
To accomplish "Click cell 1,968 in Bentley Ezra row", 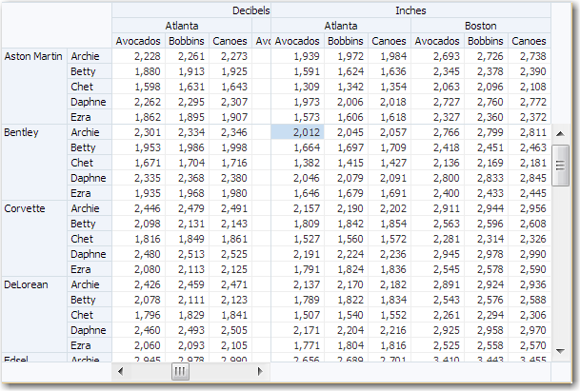I will pyautogui.click(x=187, y=193).
